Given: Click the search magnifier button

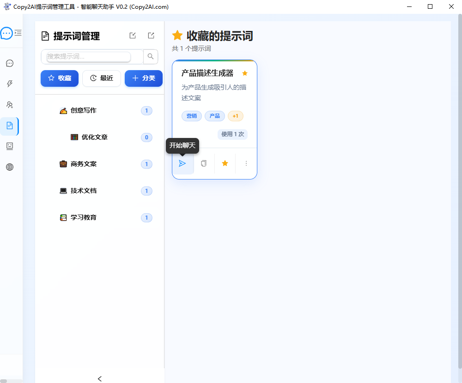Looking at the screenshot, I should [151, 56].
